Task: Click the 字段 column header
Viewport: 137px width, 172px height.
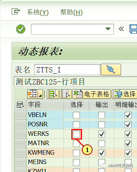Action: coord(45,105)
